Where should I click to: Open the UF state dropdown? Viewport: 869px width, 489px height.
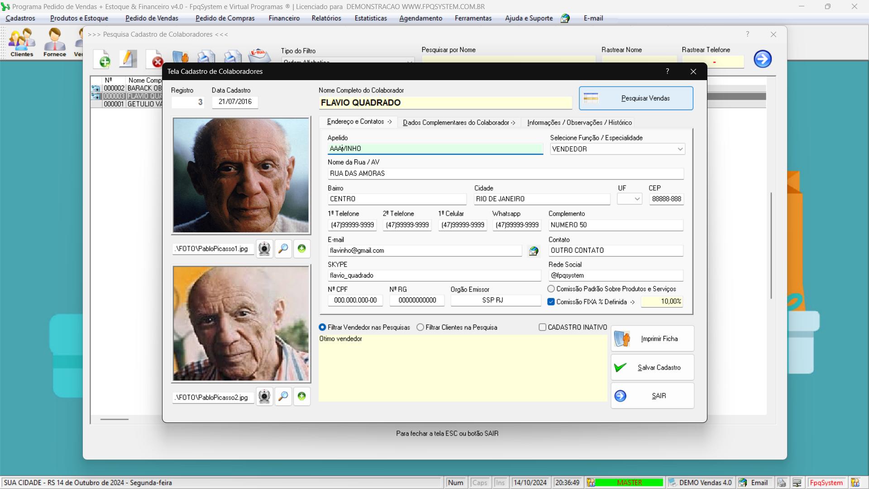click(x=630, y=199)
